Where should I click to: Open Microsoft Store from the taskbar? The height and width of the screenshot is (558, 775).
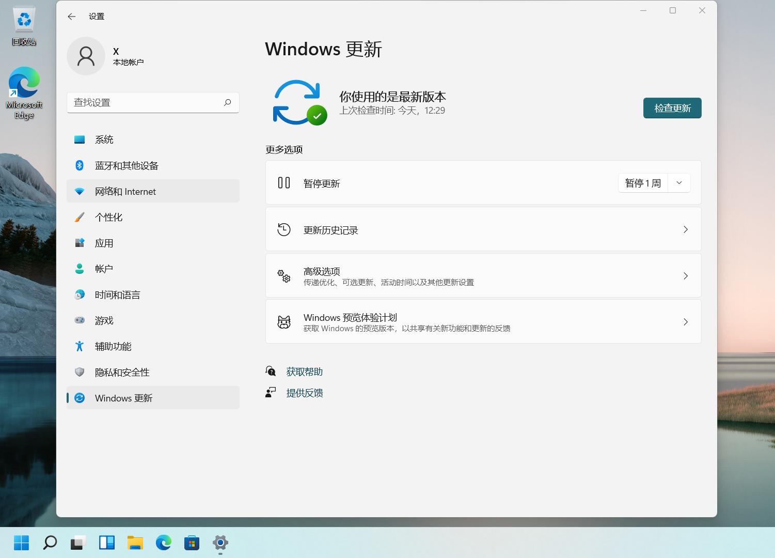(x=192, y=543)
